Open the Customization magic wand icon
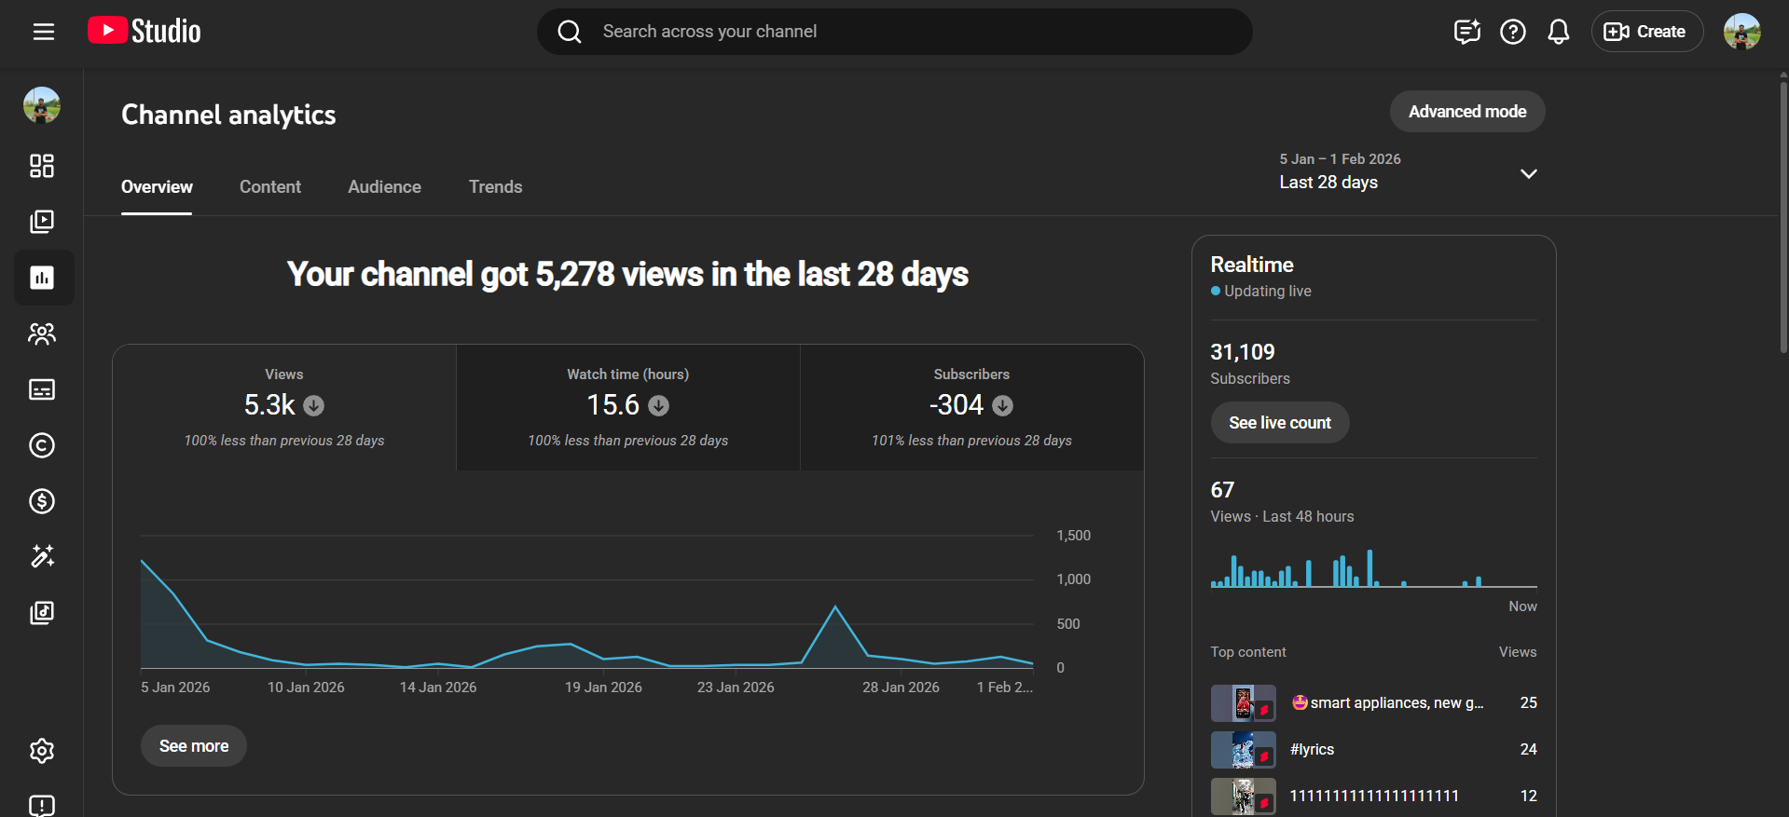 tap(42, 556)
